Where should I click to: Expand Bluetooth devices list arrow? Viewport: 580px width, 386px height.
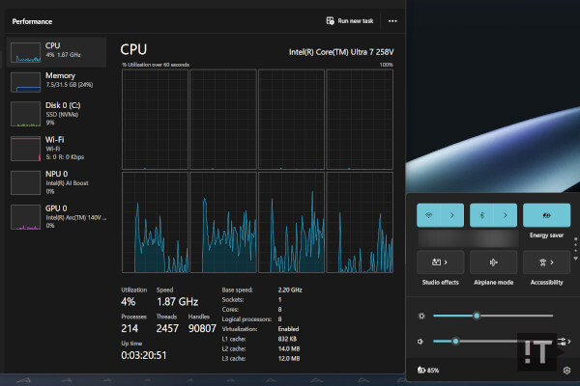click(x=506, y=215)
